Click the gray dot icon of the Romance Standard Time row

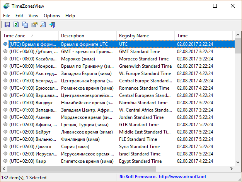[5, 88]
